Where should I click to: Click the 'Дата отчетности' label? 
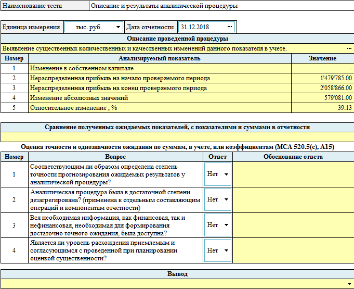(x=150, y=27)
